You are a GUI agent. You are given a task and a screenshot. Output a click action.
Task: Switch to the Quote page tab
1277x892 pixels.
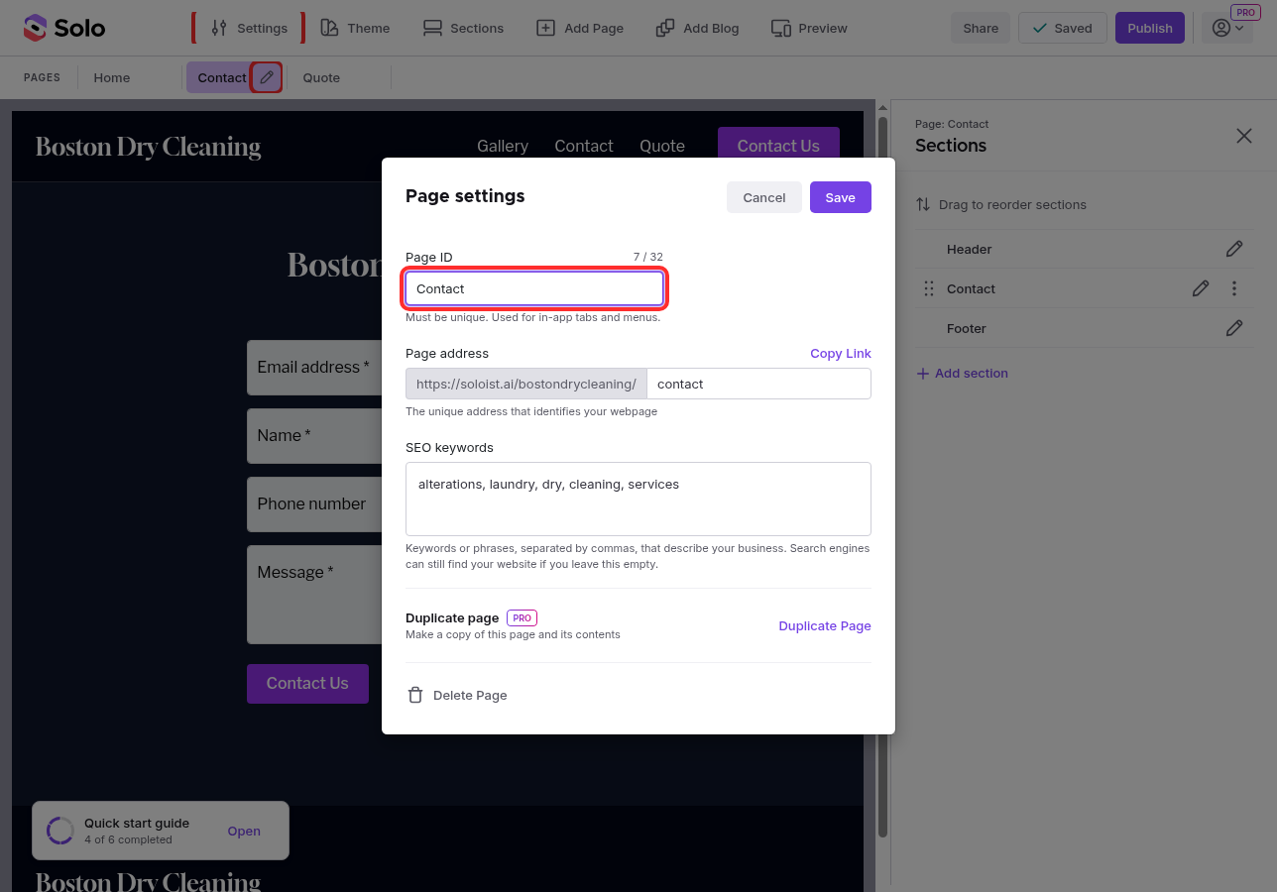(x=321, y=77)
